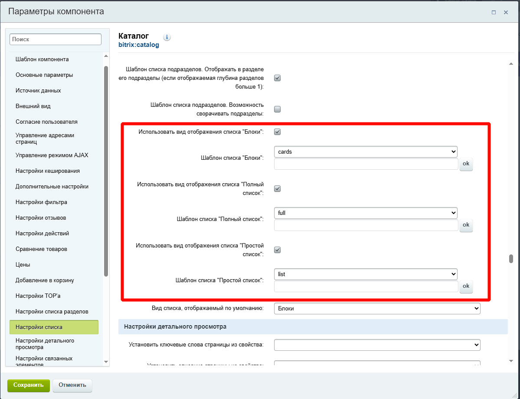Click the info icon next to Каталог
This screenshot has width=520, height=399.
coord(167,37)
